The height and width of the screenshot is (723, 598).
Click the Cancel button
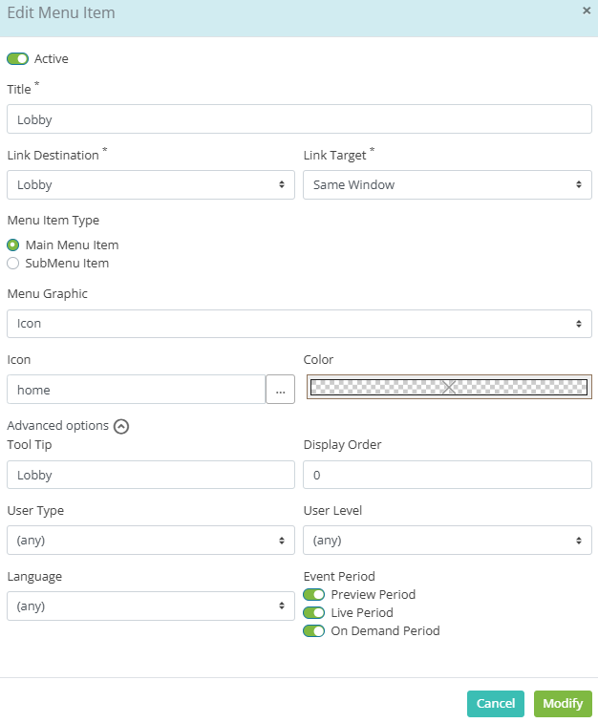(496, 704)
